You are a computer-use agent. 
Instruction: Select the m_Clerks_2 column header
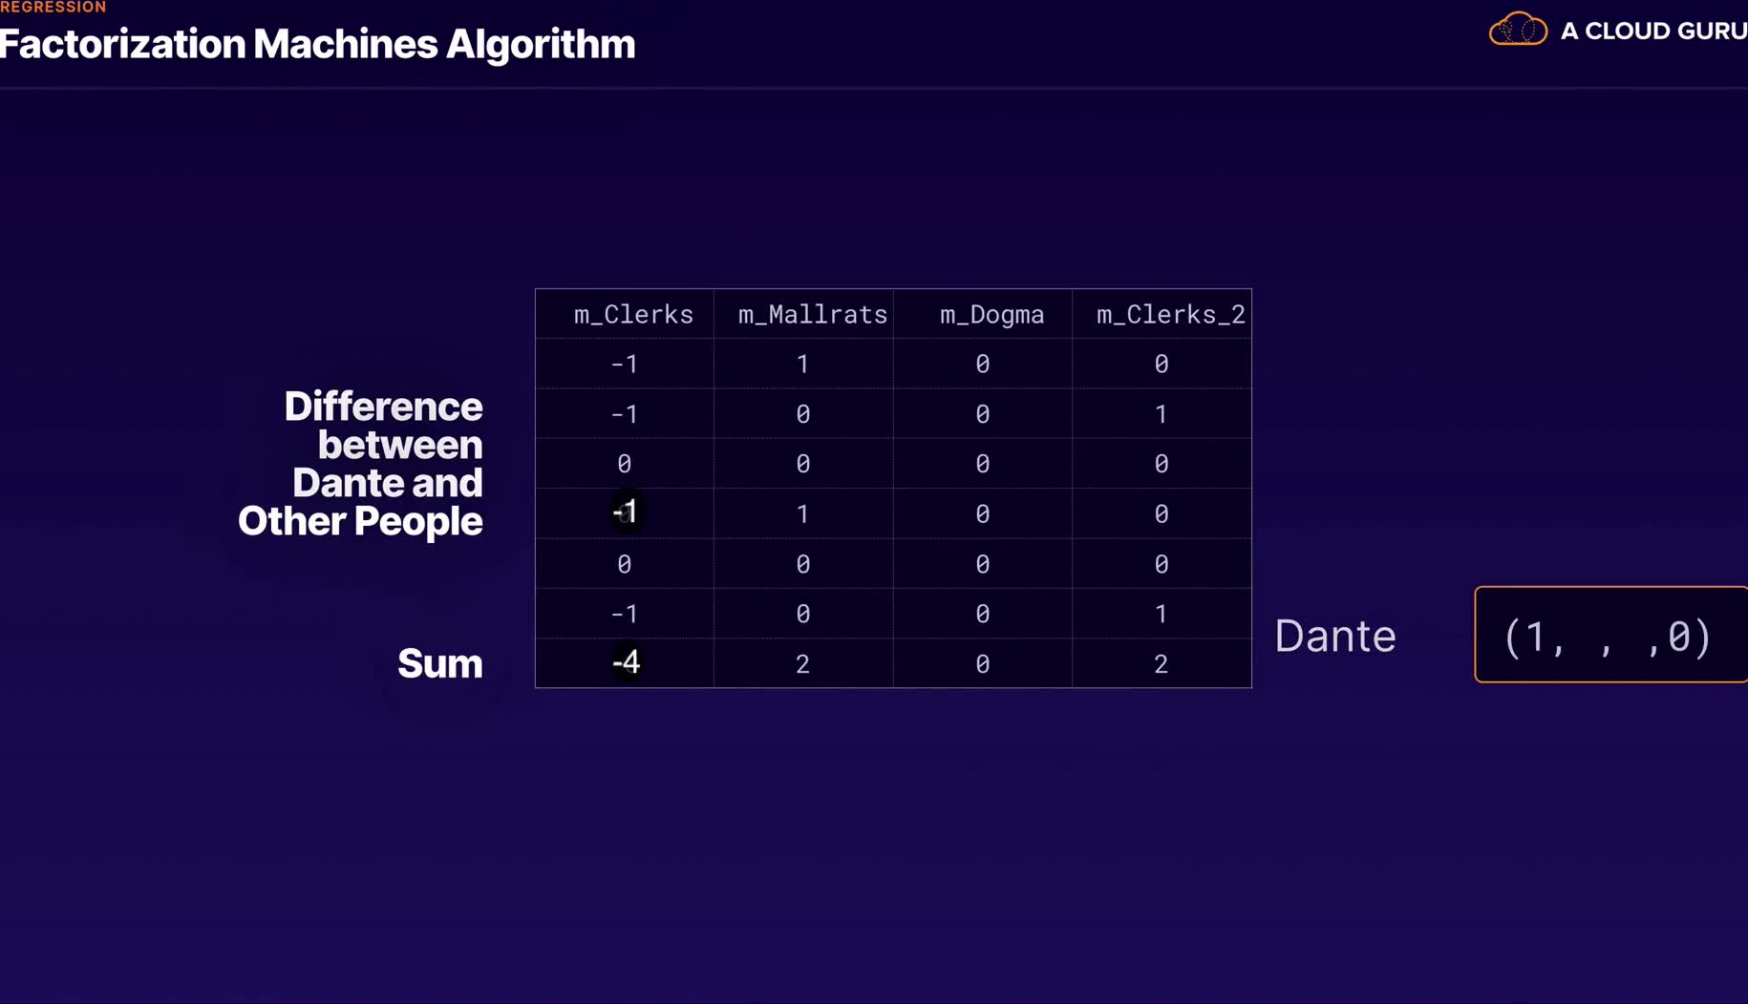point(1170,315)
